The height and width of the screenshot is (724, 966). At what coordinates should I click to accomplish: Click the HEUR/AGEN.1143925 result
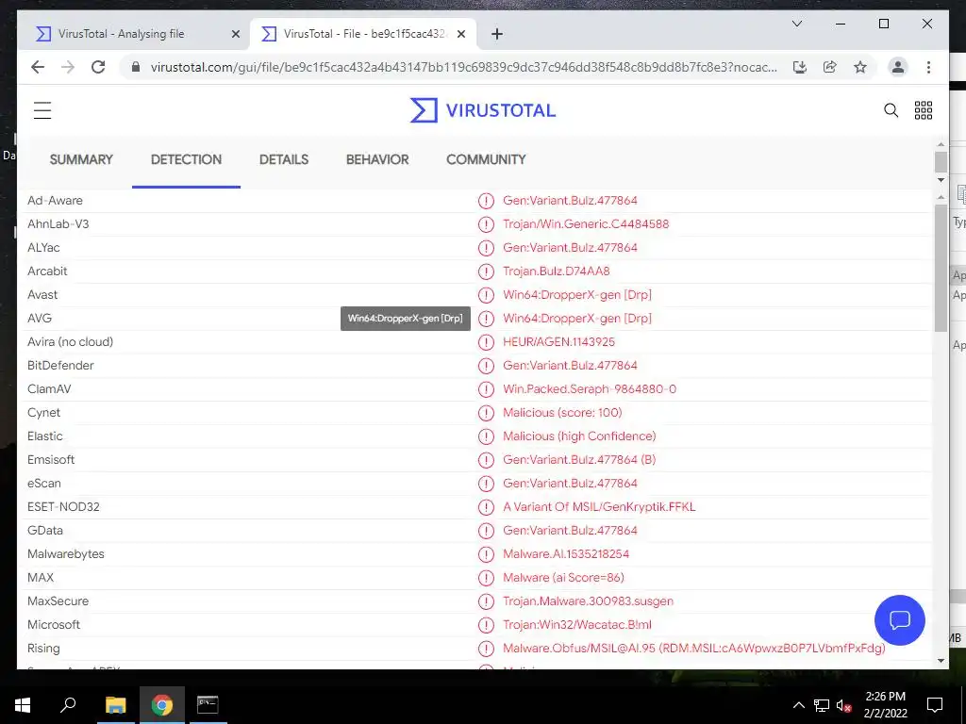558,341
